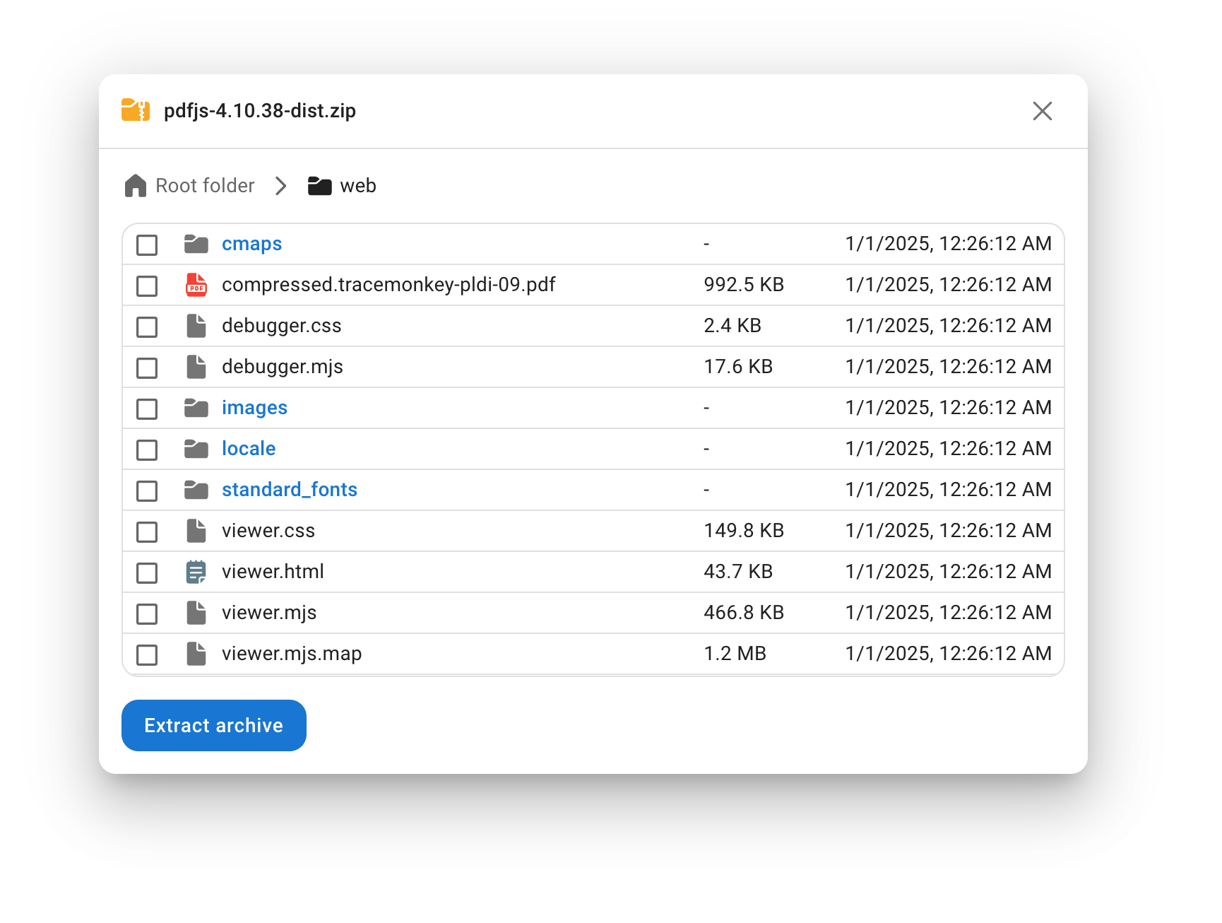Click the PDF icon beside compressed.tracemonkey-pldi-09.pdf

pyautogui.click(x=196, y=285)
